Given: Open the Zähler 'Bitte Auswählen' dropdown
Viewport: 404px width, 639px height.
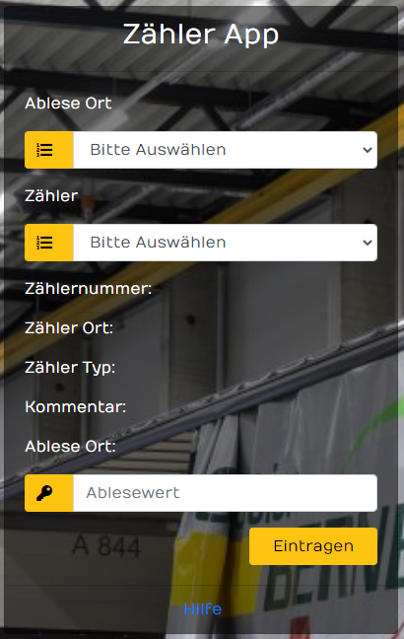Looking at the screenshot, I should (x=226, y=243).
